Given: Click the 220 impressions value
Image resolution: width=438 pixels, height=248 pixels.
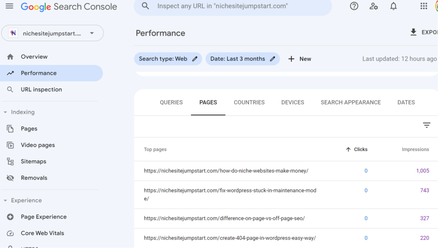Looking at the screenshot, I should click(x=425, y=238).
